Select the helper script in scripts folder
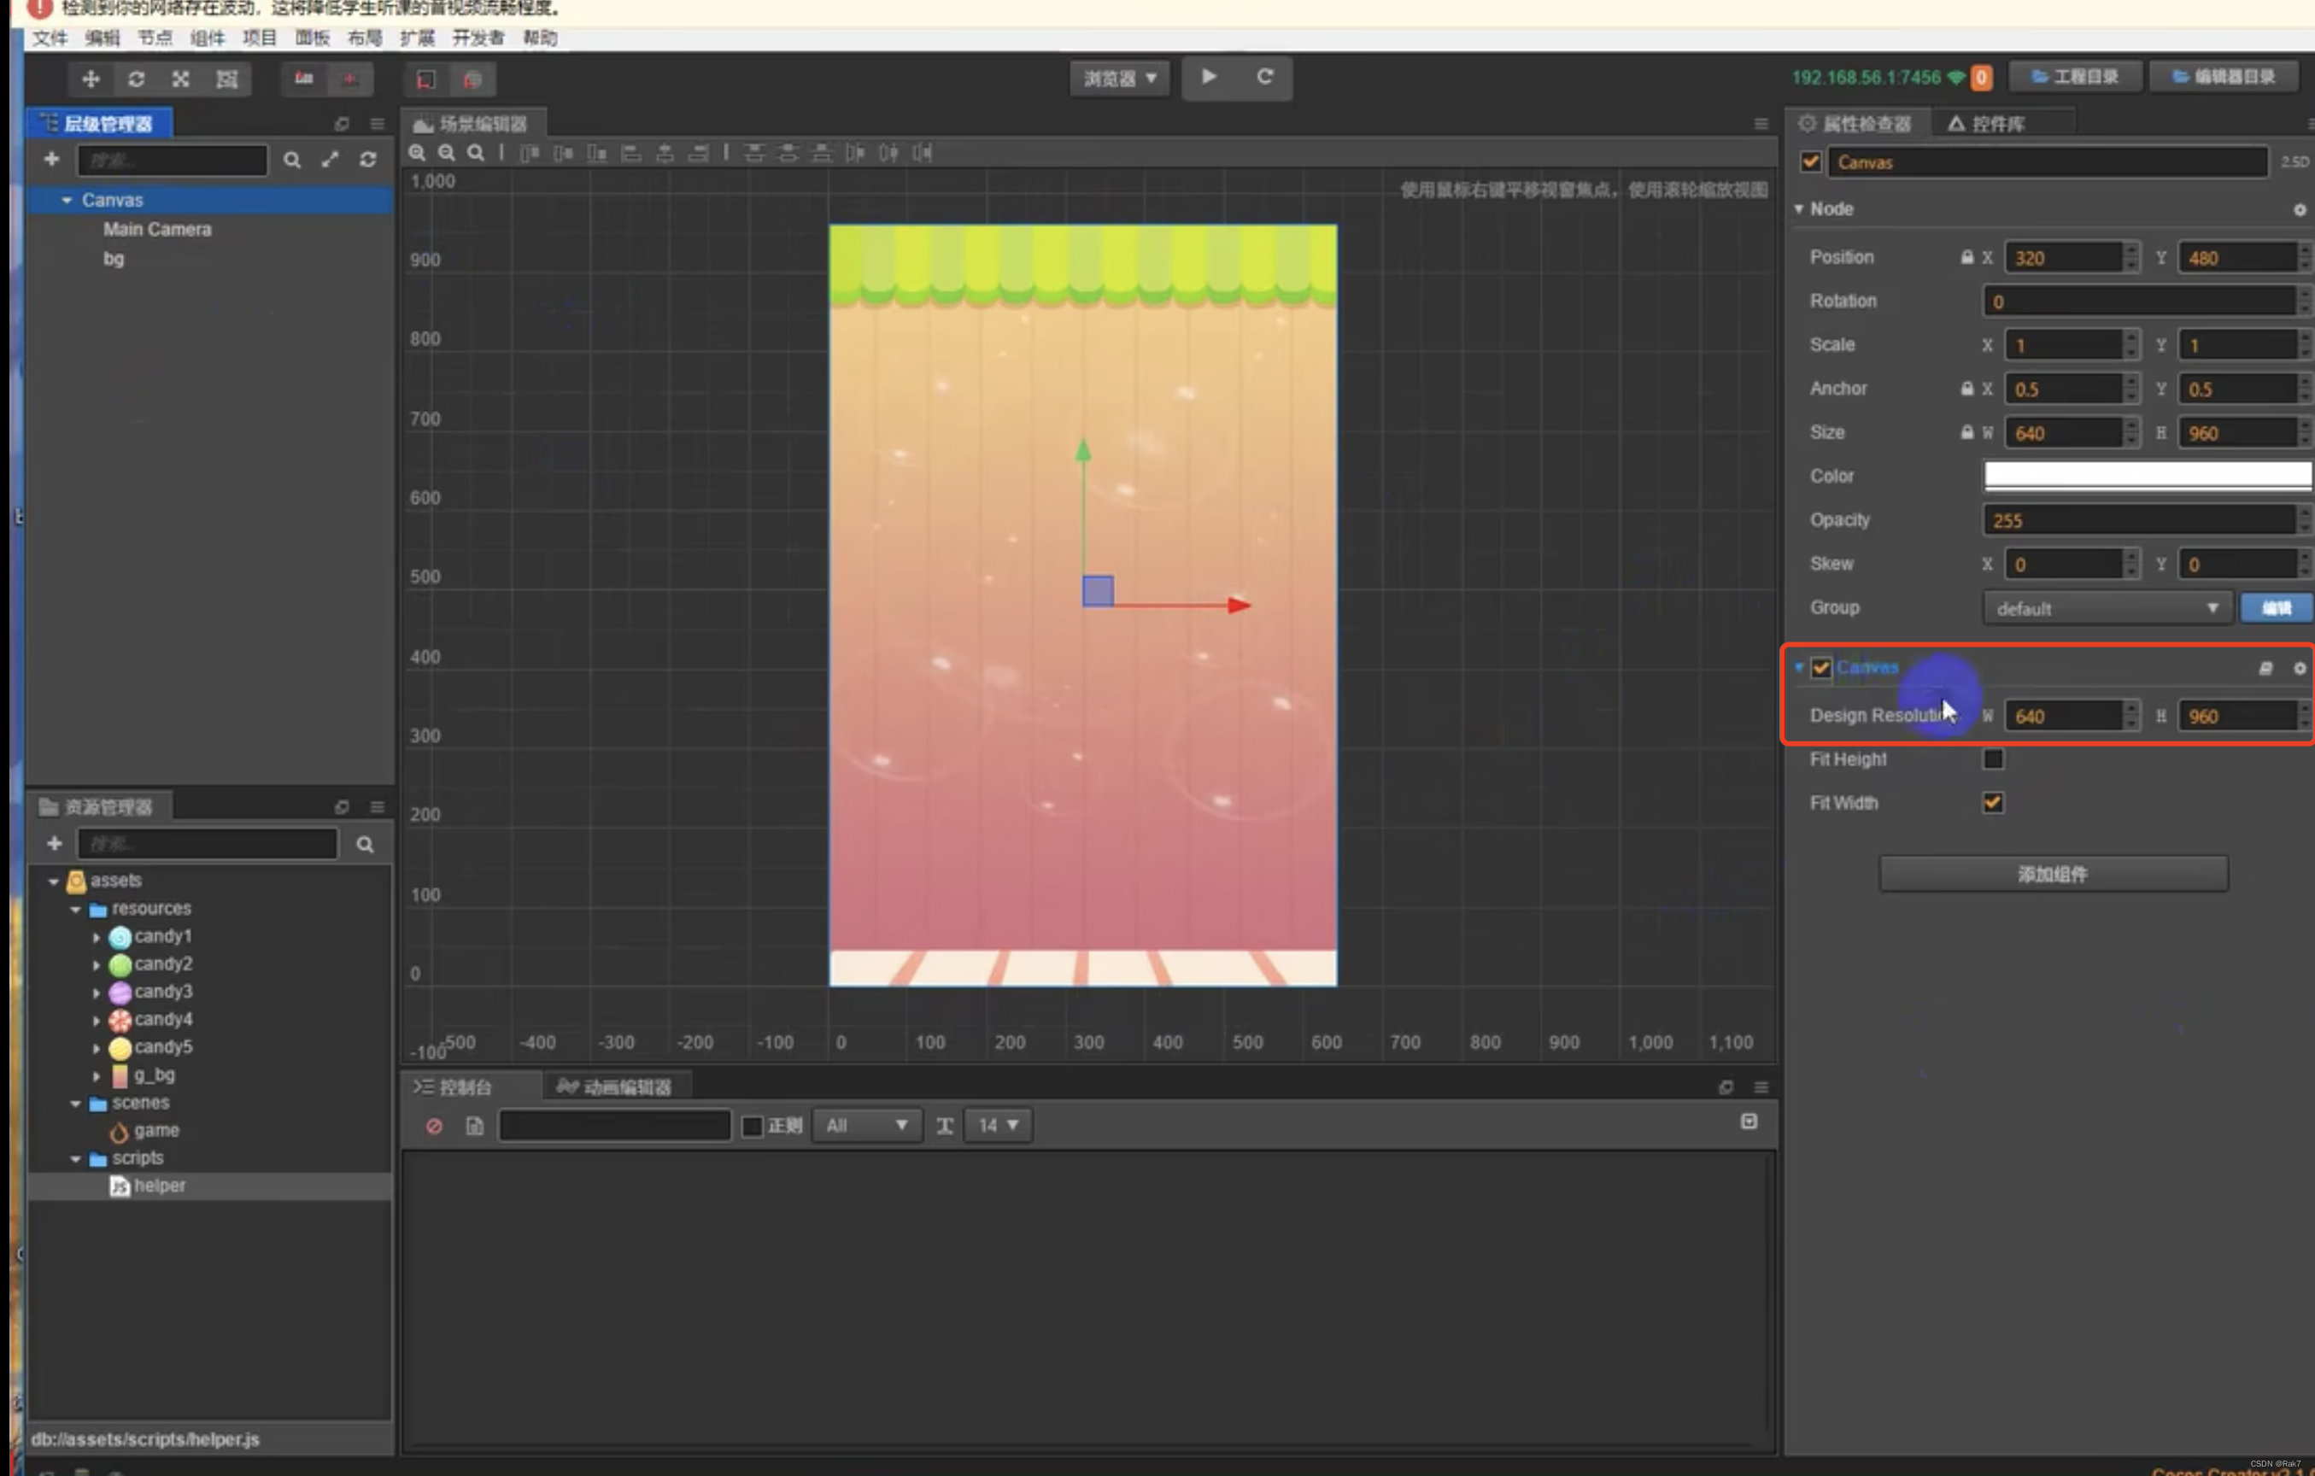This screenshot has width=2315, height=1476. 161,1185
